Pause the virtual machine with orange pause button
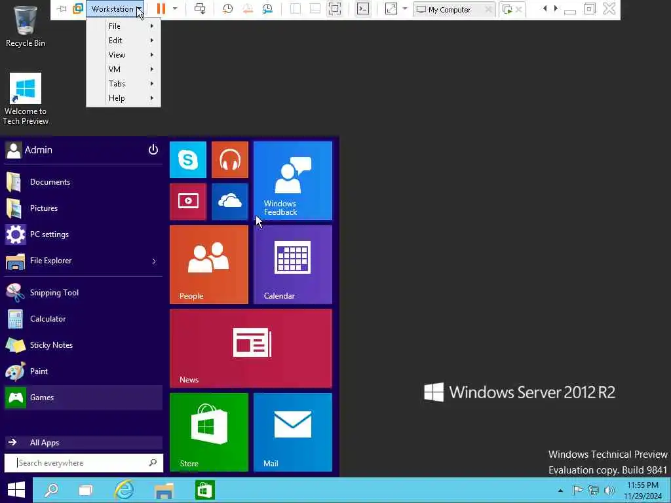Image resolution: width=671 pixels, height=503 pixels. click(161, 9)
